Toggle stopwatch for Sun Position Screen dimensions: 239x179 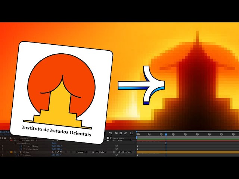18,155
